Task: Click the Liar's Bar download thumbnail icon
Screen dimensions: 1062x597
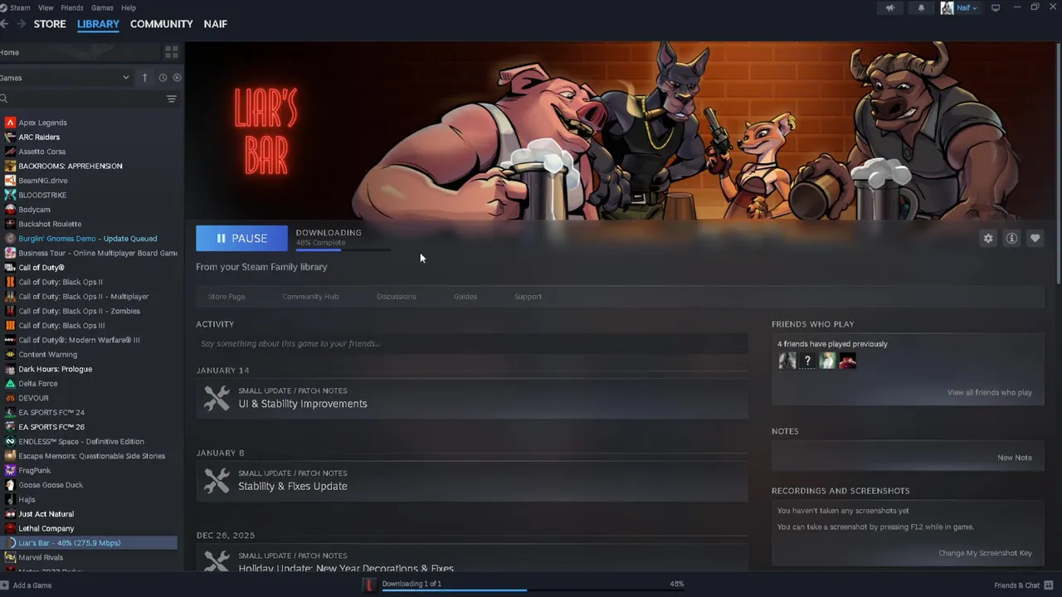Action: click(x=370, y=585)
